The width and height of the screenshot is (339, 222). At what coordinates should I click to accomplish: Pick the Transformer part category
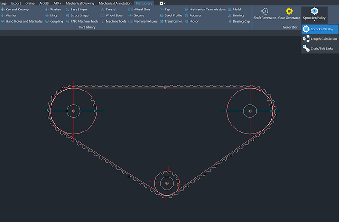(x=170, y=21)
